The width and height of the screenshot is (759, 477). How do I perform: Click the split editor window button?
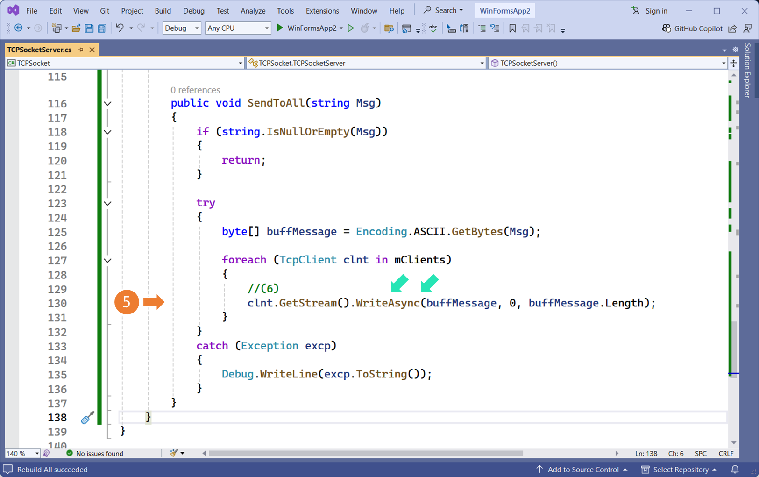(734, 63)
